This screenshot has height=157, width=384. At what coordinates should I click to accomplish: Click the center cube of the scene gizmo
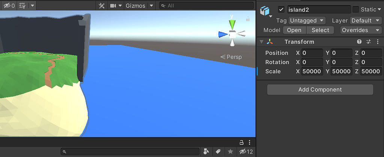pyautogui.click(x=232, y=34)
